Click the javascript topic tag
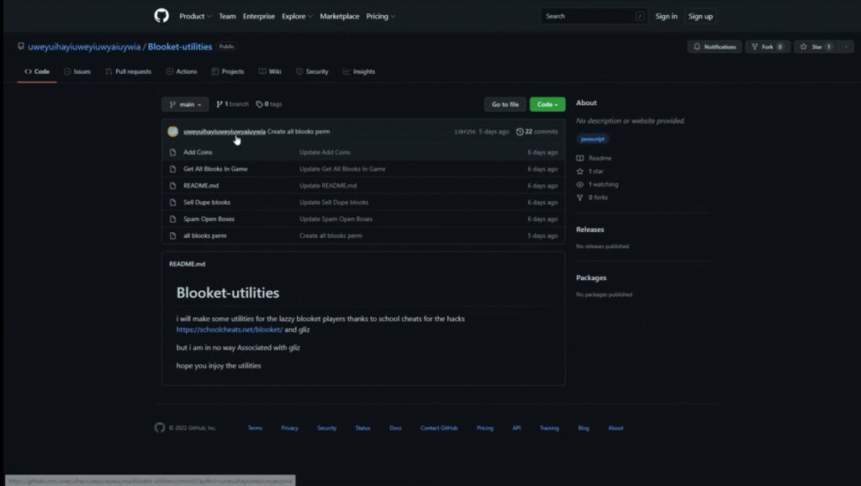This screenshot has height=486, width=861. click(x=593, y=139)
